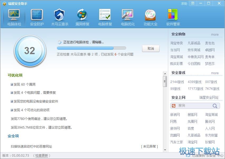This screenshot has width=225, height=159.
Task: Open the 新浪网 link
Action: [175, 115]
